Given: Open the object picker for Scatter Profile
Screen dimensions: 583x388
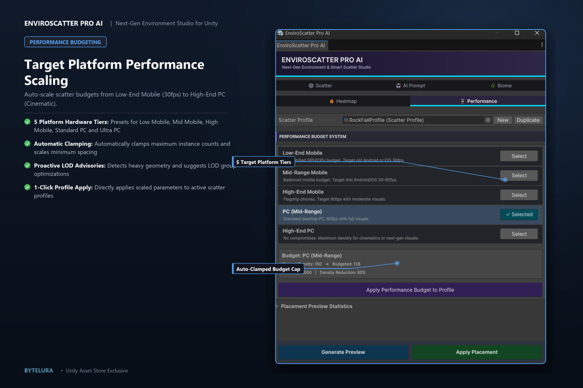Looking at the screenshot, I should point(488,120).
